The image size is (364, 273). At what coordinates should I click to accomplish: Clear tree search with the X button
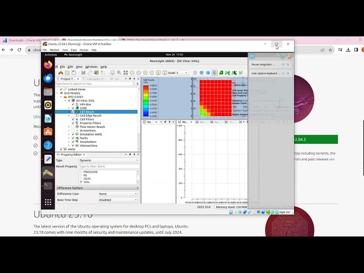[x=138, y=84]
